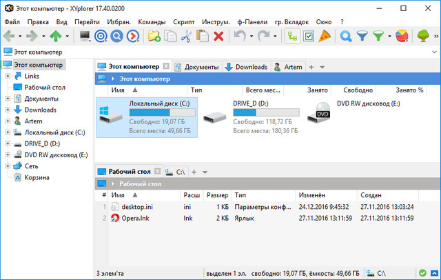
Task: Toggle the checkbox selection toolbar button
Action: coord(309,36)
